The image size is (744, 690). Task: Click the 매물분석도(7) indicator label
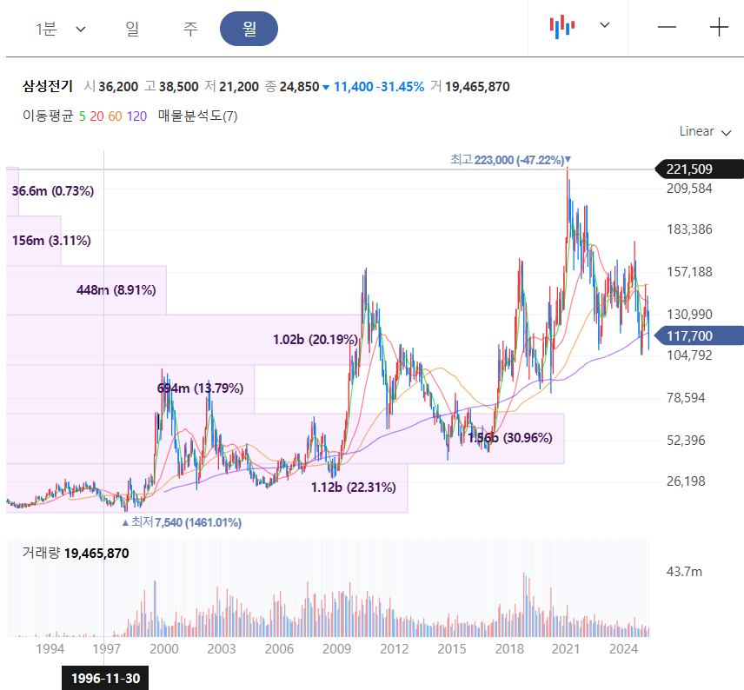(197, 116)
